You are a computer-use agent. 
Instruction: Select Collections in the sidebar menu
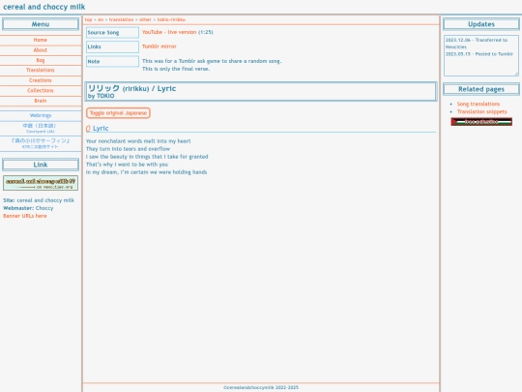(x=41, y=90)
